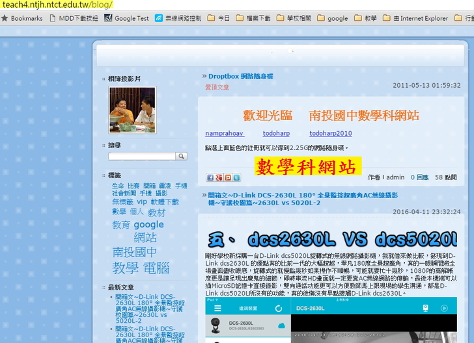Click the timestamp 2016-04-11 23:32:24
Viewport: 474px width, 343px height.
point(426,212)
